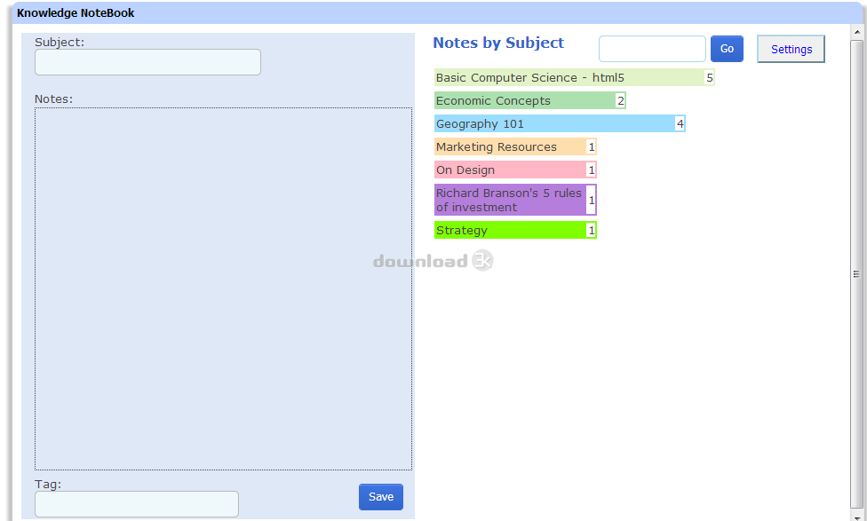Click the Economic Concepts count badge
The image size is (867, 521).
tap(621, 101)
